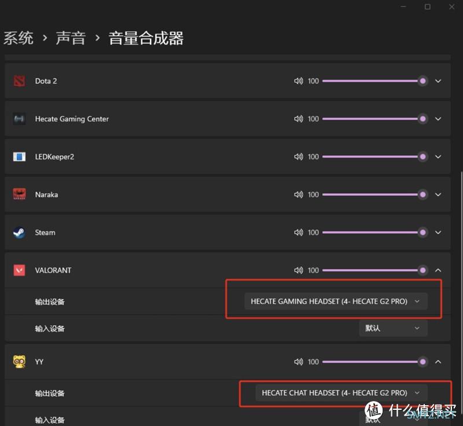Click 输出设备 label under VALORANT
463x426 pixels.
tap(50, 302)
